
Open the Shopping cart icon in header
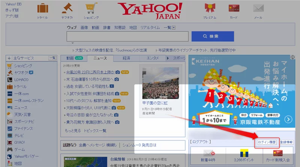[x=91, y=8]
